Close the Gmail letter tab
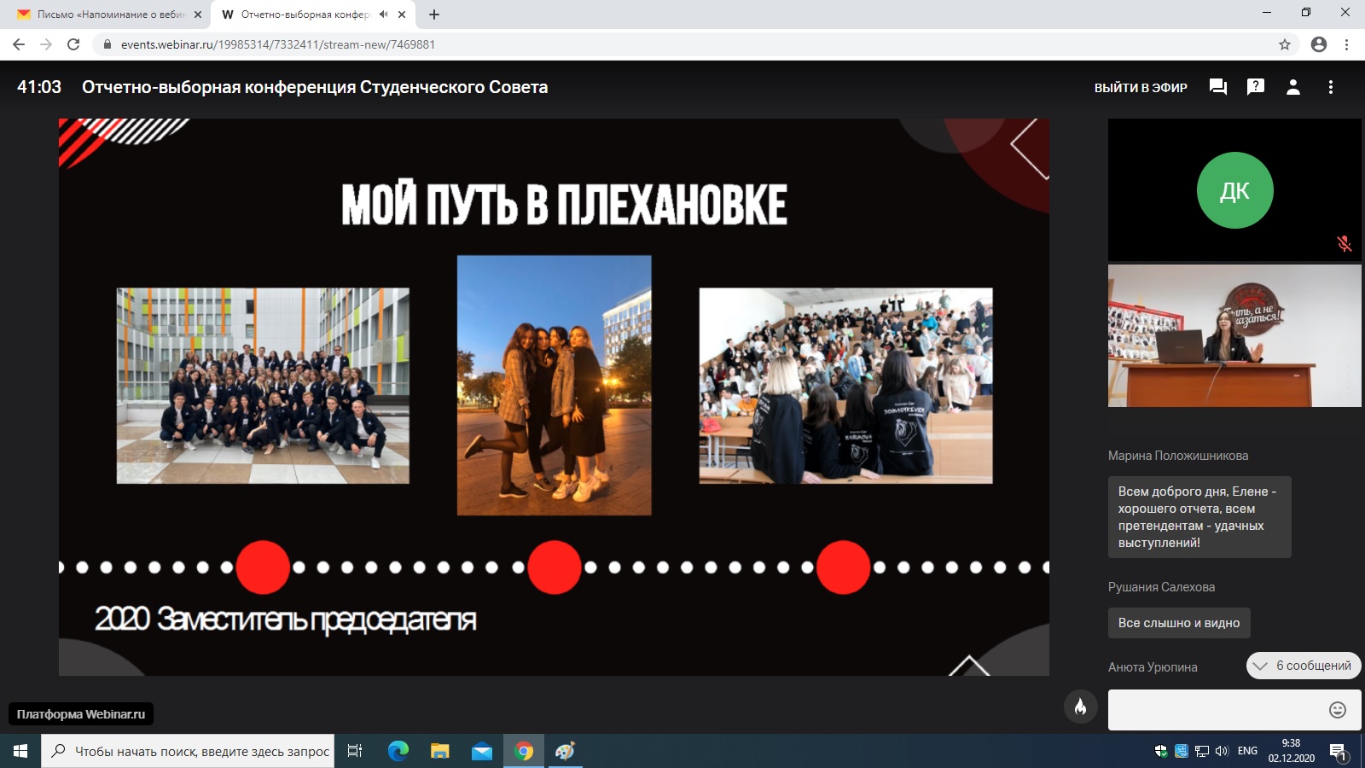This screenshot has width=1365, height=768. click(x=198, y=15)
